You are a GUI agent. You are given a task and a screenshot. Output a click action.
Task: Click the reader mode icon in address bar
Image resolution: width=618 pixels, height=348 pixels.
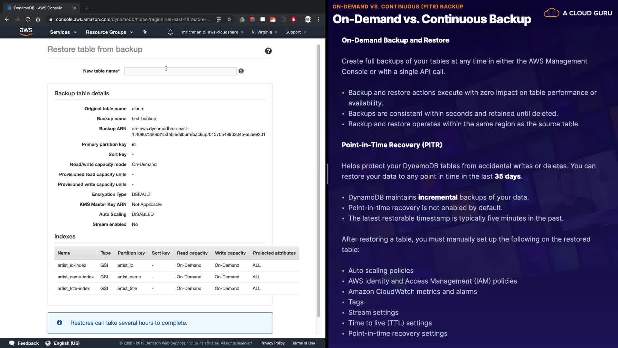click(x=219, y=19)
